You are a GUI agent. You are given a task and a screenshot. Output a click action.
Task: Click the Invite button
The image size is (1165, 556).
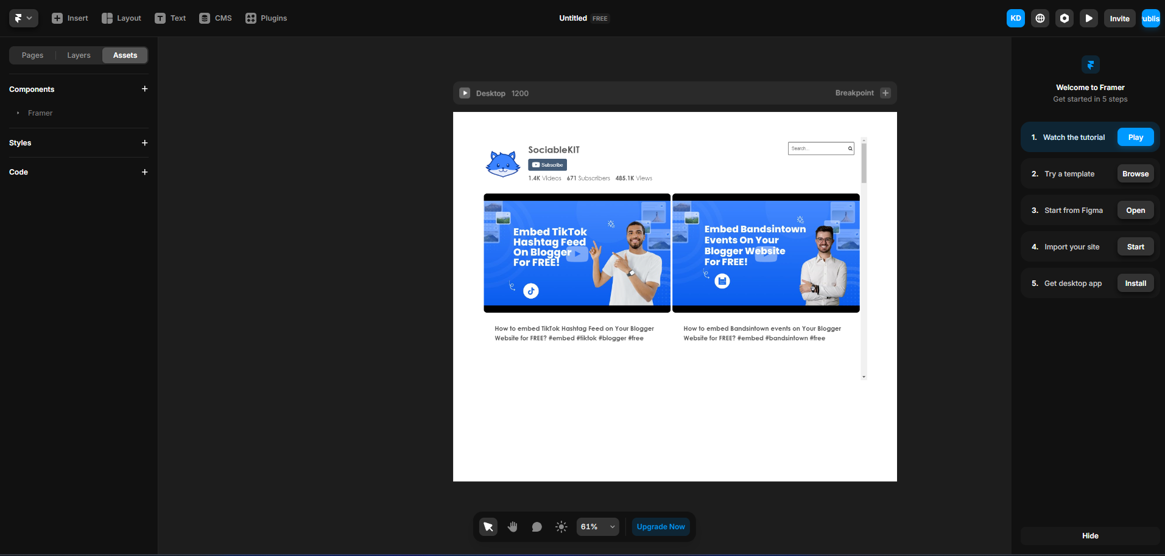coord(1119,18)
